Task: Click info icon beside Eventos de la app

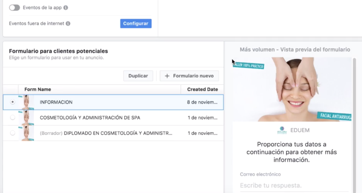Action: click(x=66, y=7)
